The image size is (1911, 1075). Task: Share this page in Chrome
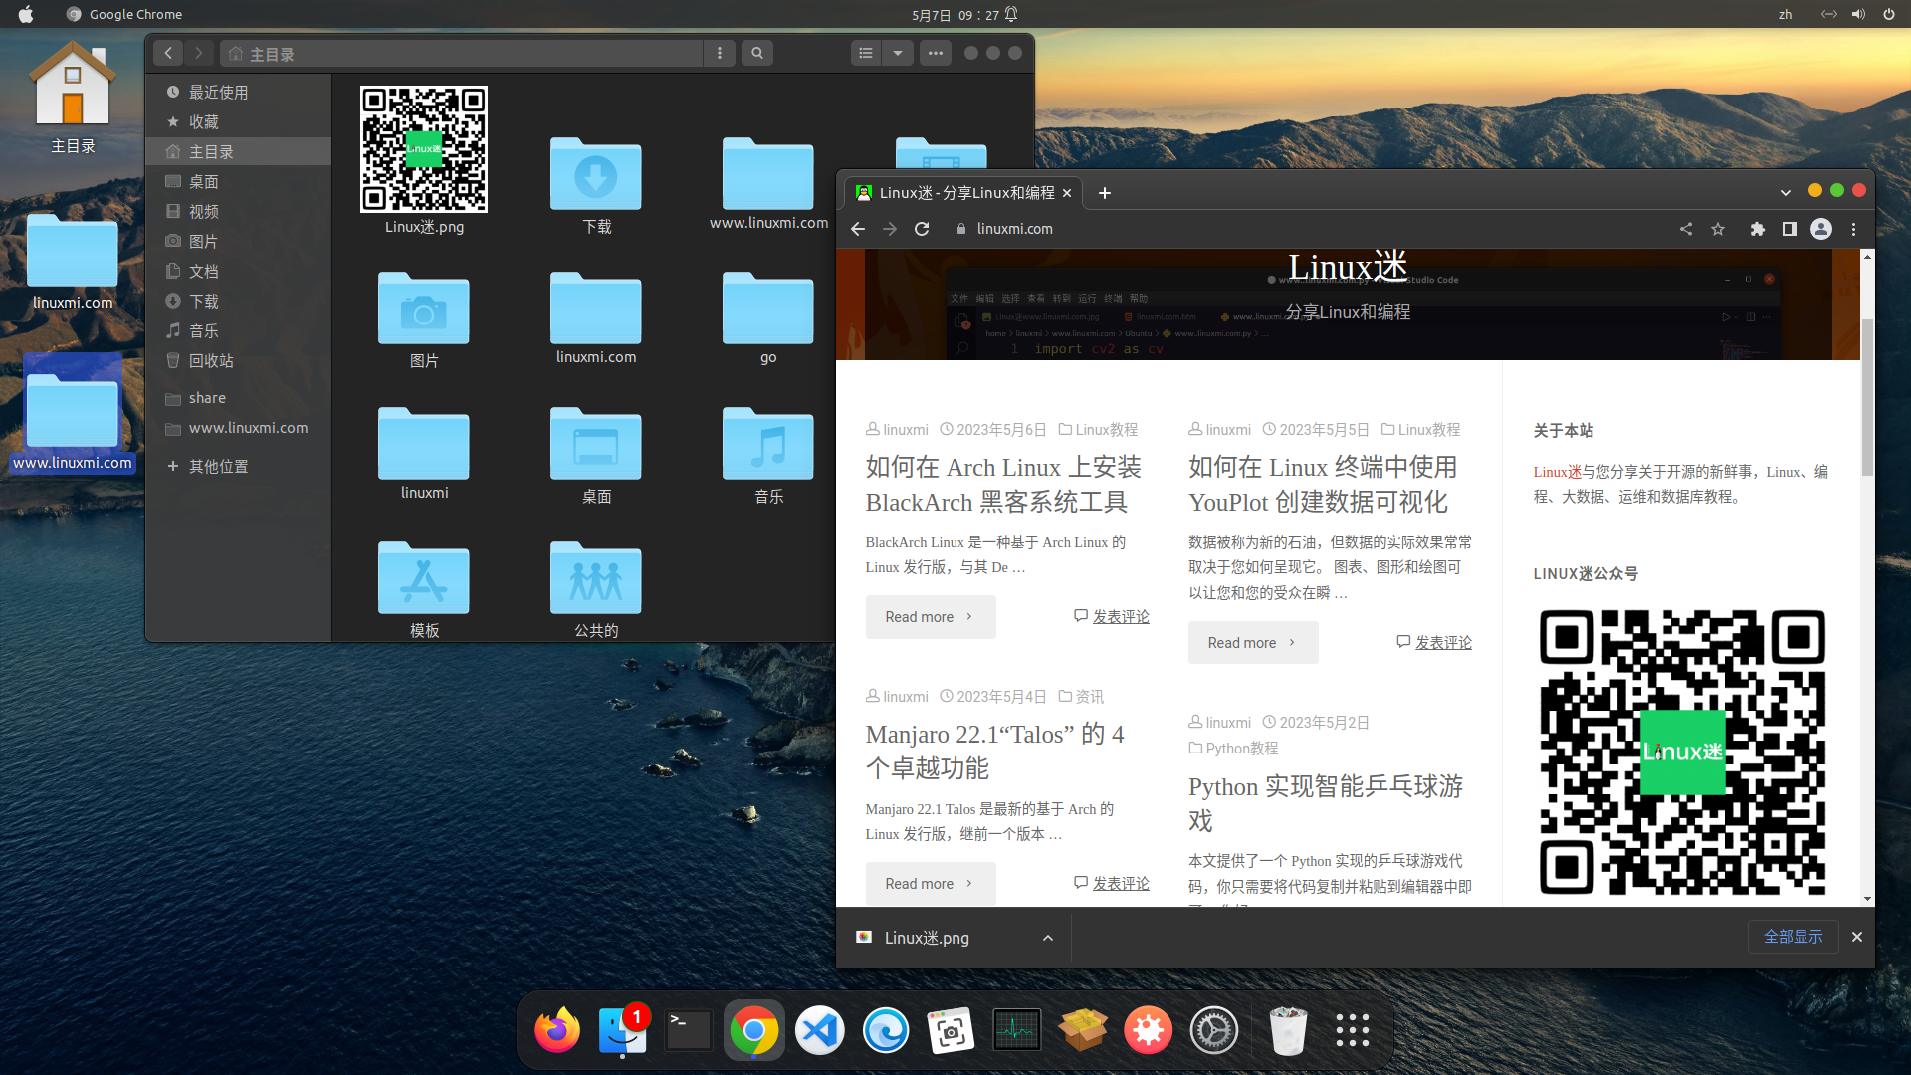[x=1686, y=229]
